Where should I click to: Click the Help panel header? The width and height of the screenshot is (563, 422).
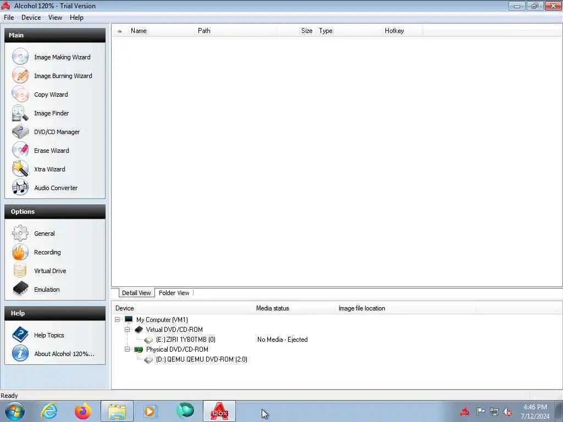[55, 313]
